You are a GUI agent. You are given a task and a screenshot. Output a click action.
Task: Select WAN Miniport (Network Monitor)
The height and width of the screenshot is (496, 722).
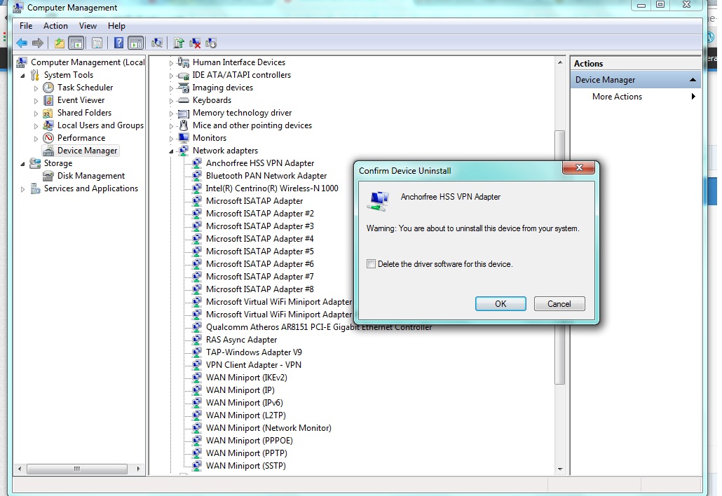coord(268,428)
